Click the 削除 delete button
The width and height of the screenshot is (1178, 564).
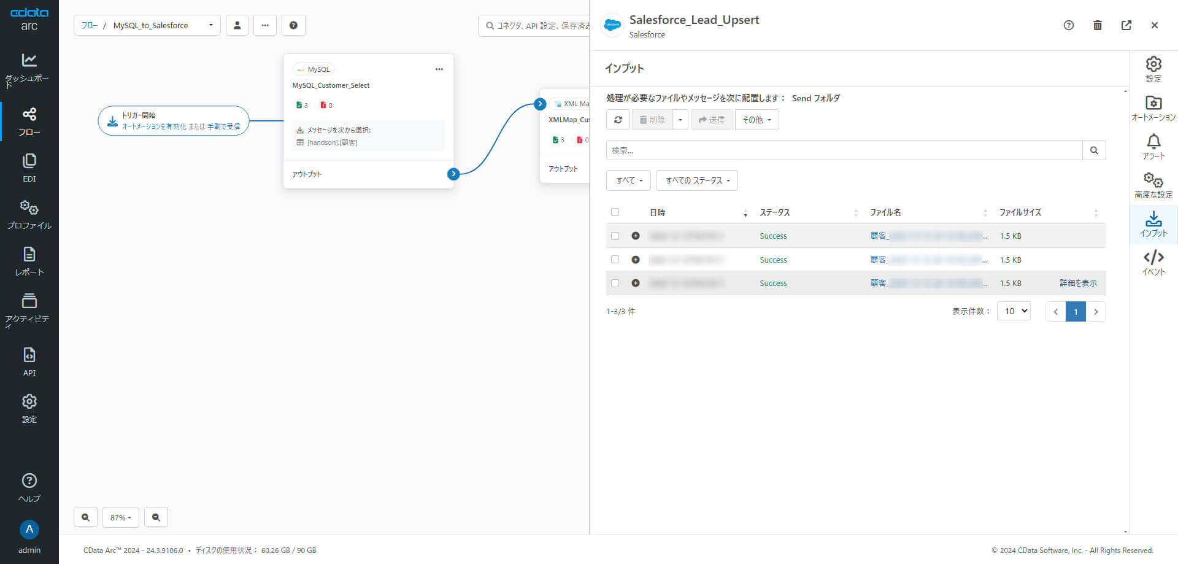point(652,120)
